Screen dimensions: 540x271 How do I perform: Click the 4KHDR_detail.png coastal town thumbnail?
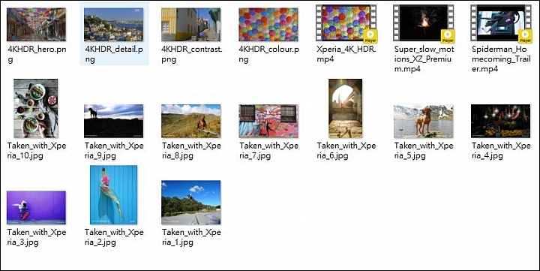coord(114,25)
